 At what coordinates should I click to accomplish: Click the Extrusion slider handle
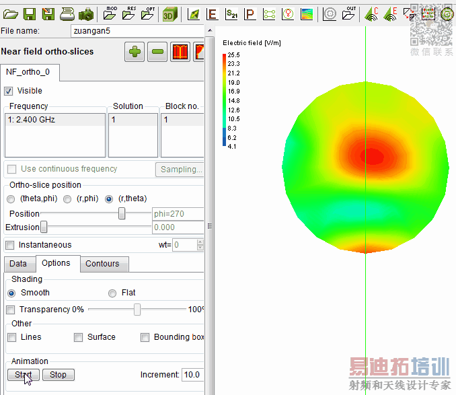(x=44, y=227)
